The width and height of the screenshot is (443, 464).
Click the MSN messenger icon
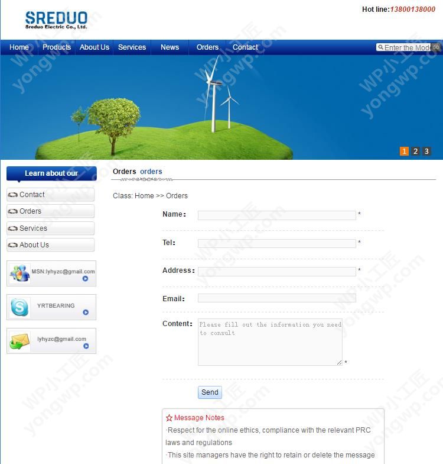coord(19,273)
